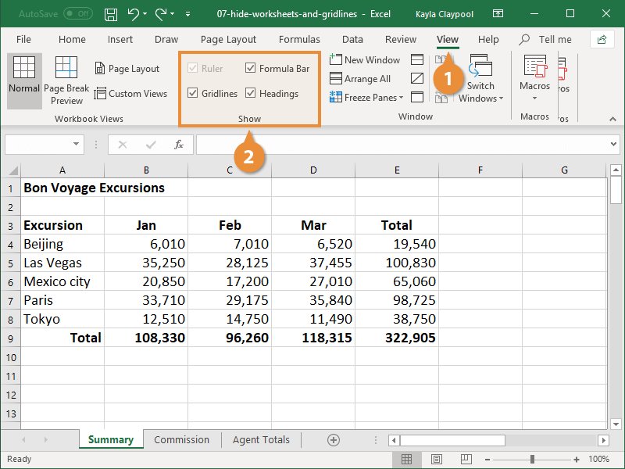Click the zoom in plus button
This screenshot has height=469, width=625.
[x=577, y=460]
